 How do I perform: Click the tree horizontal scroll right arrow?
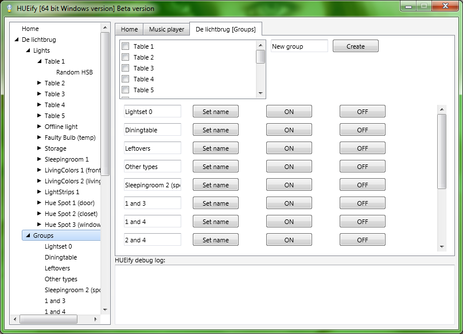pos(95,319)
